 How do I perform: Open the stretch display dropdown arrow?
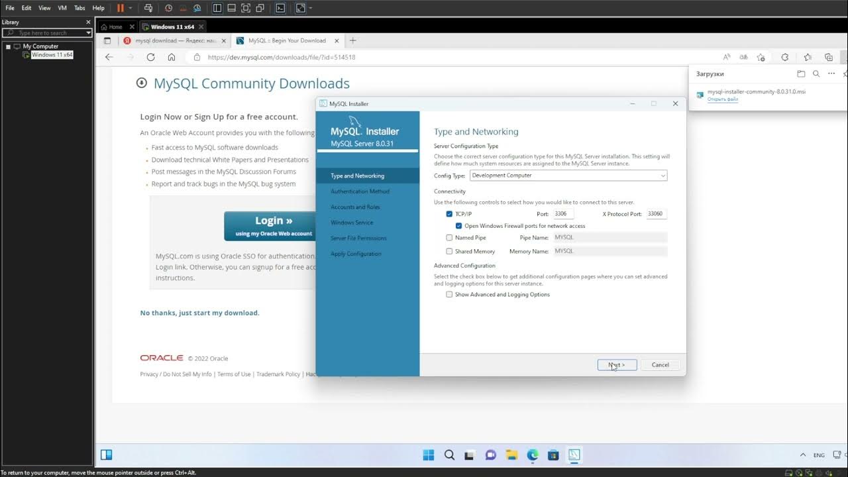point(311,8)
